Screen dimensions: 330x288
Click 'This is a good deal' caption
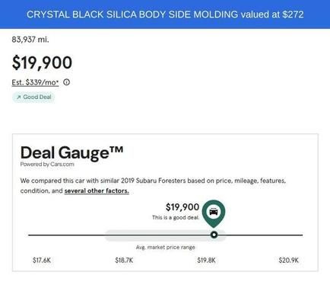click(176, 218)
